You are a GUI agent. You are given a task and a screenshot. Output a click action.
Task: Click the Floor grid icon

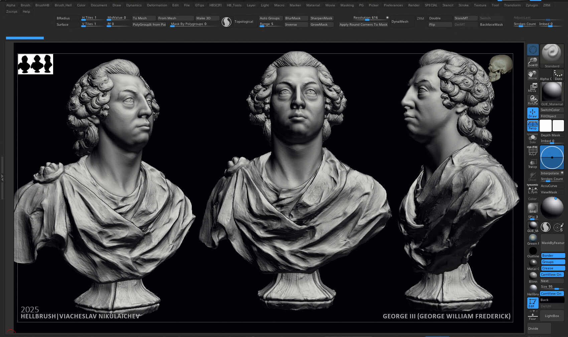pos(532,316)
